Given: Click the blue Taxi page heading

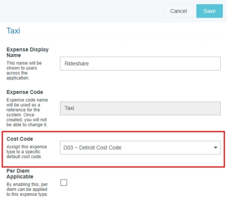Looking at the screenshot, I should (x=13, y=31).
